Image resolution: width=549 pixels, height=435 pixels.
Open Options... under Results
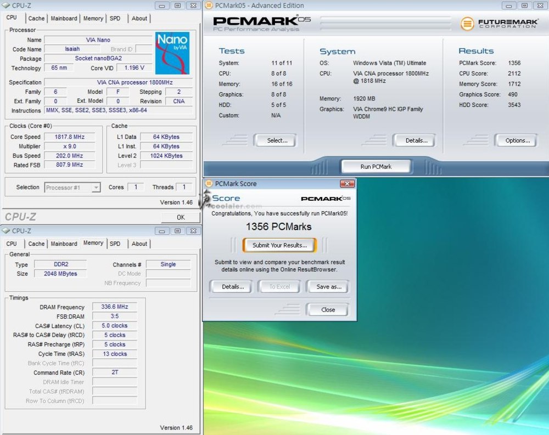(x=516, y=140)
